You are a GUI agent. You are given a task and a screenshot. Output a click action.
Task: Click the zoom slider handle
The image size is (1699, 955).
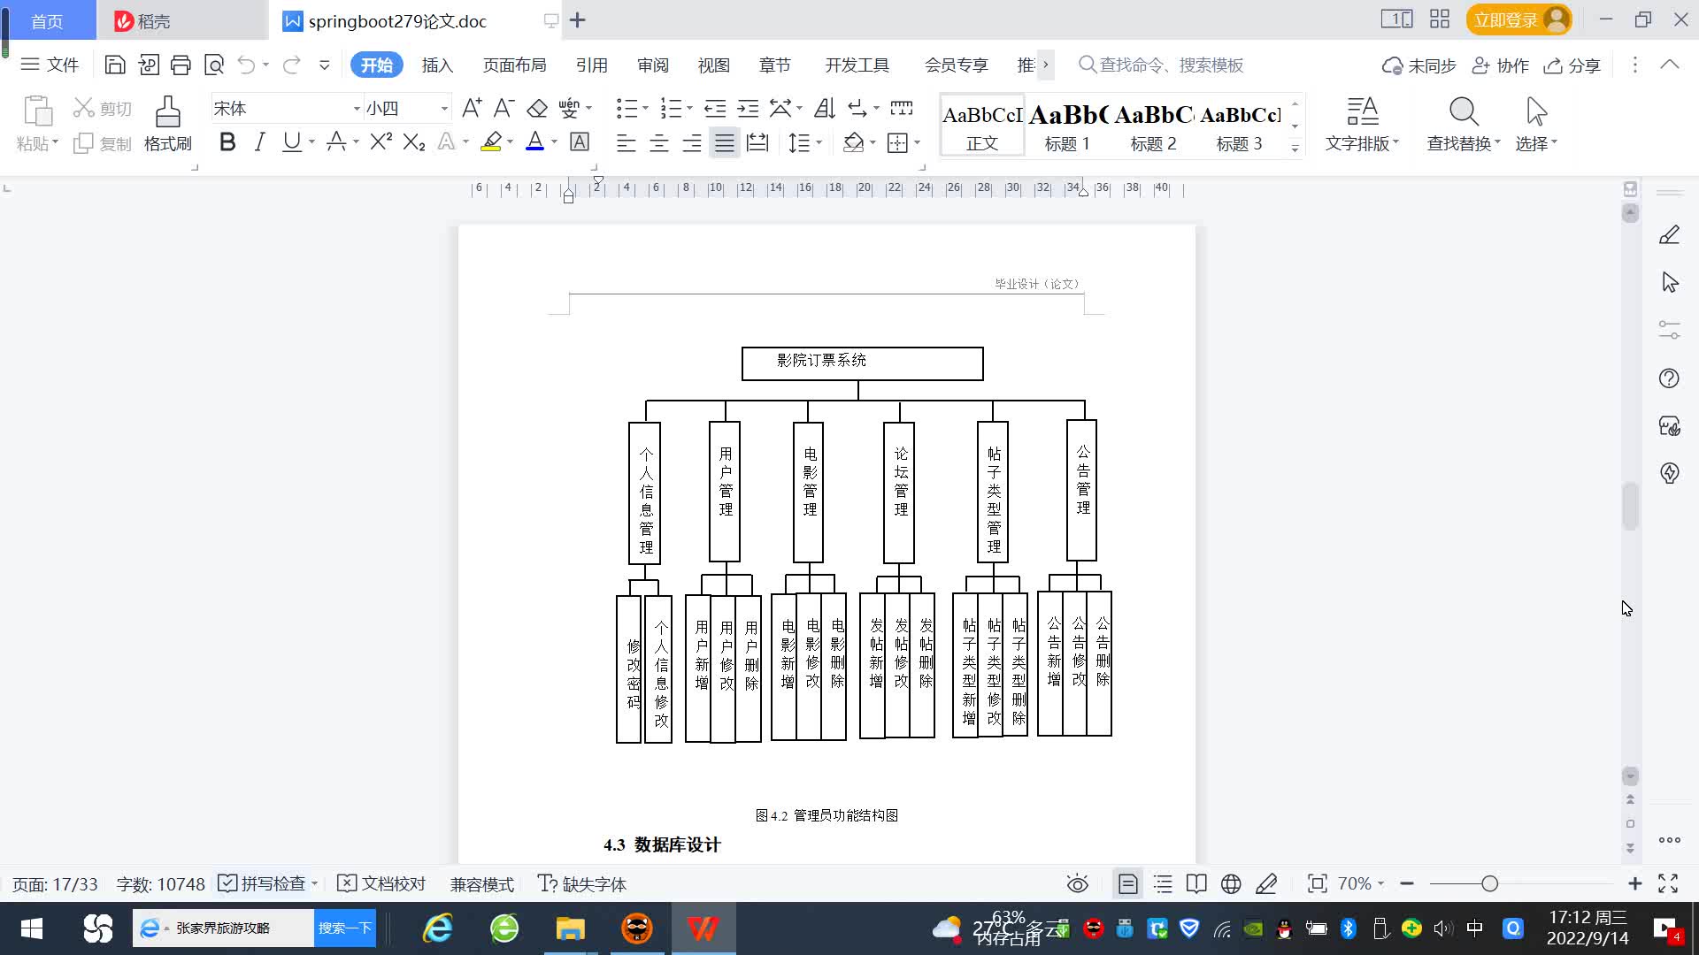pyautogui.click(x=1489, y=883)
